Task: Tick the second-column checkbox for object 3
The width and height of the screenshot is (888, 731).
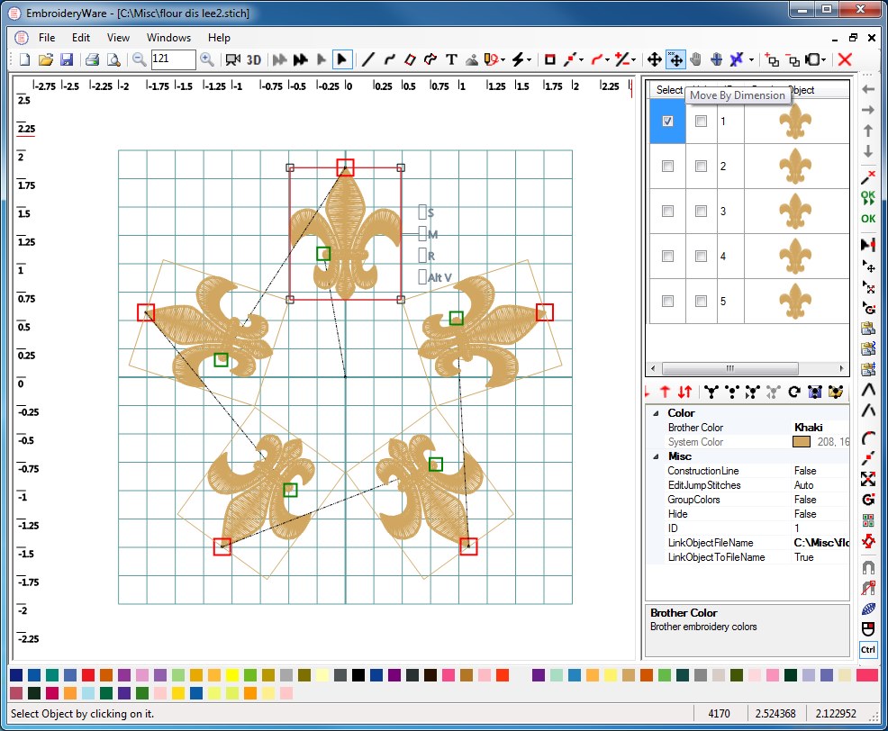Action: point(701,212)
